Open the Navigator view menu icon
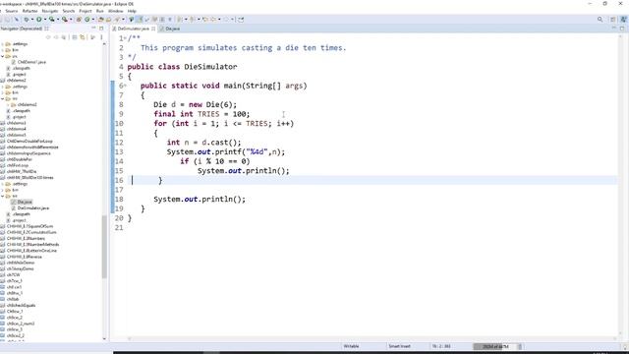629x354 pixels. (101, 37)
